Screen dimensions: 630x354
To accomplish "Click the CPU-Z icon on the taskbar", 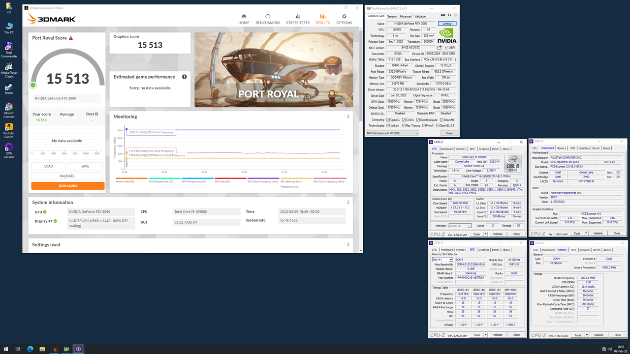I will click(x=78, y=349).
